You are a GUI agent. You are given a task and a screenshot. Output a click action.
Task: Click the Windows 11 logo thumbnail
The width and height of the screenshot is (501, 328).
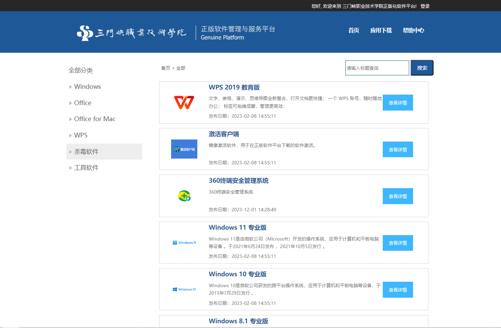[x=184, y=243]
